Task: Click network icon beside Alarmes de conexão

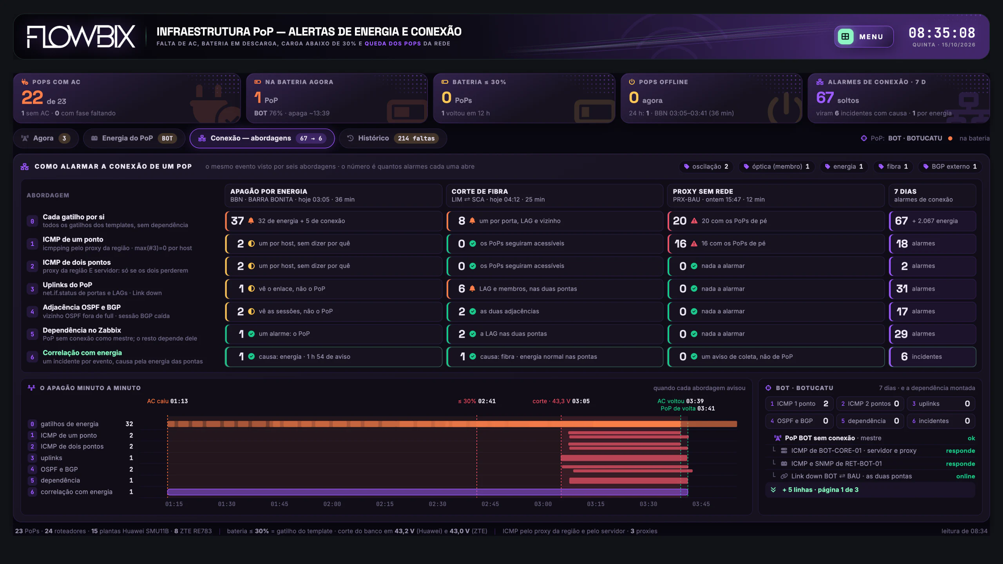Action: click(x=820, y=82)
